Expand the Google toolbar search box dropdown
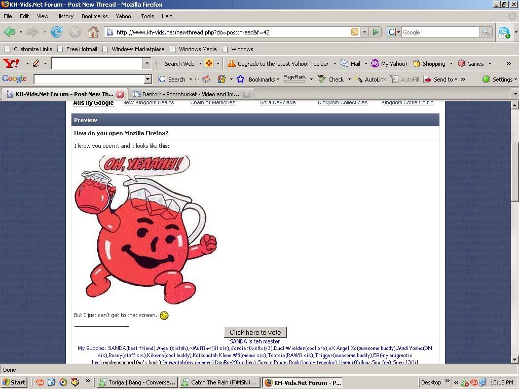 coord(148,79)
